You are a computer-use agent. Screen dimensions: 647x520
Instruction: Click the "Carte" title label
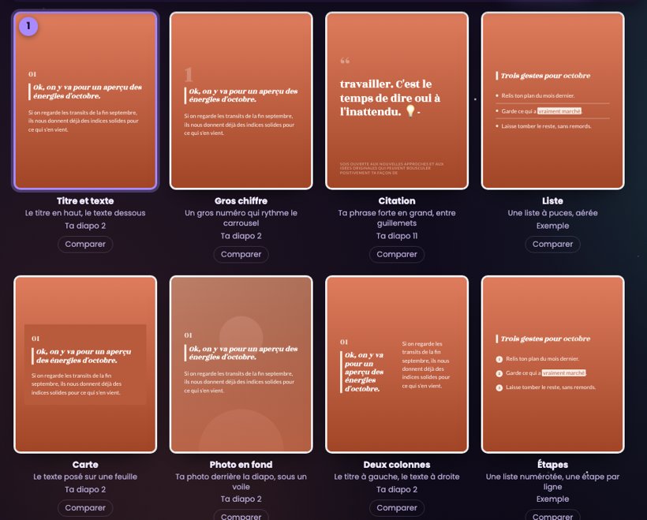[x=85, y=465]
